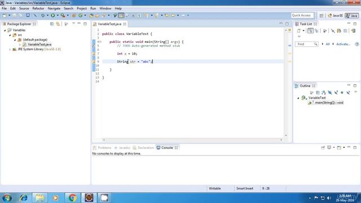This screenshot has height=203, width=361.
Task: Click the Windows Start button
Action: click(x=7, y=198)
